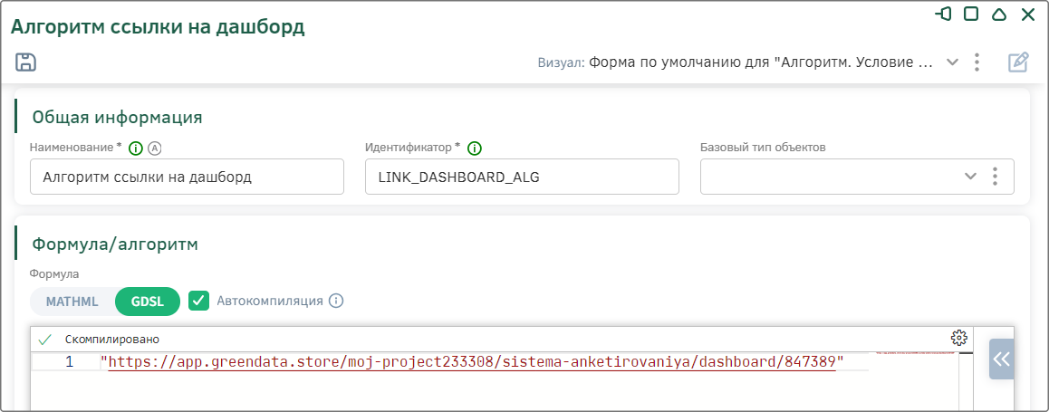Viewport: 1049px width, 412px height.
Task: Switch formula mode to MATHML
Action: (72, 302)
